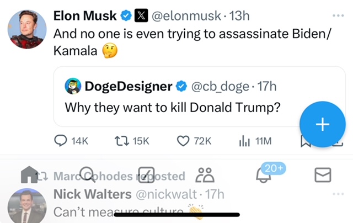Open Nick Walters' profile picture

[26, 208]
